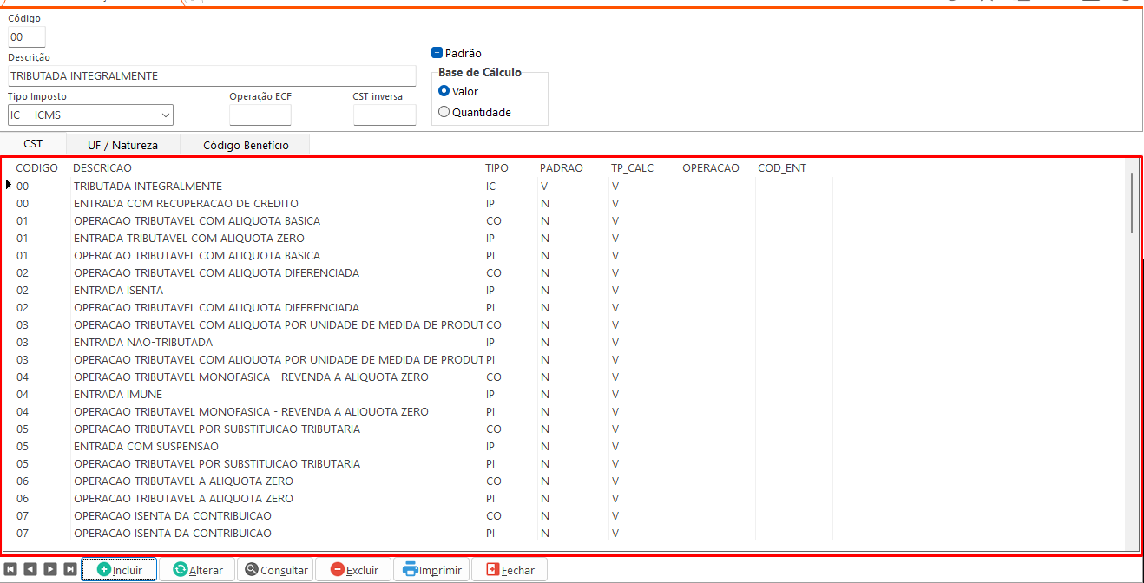Go to the previous record arrow
Screen dimensions: 1144x583
click(30, 569)
